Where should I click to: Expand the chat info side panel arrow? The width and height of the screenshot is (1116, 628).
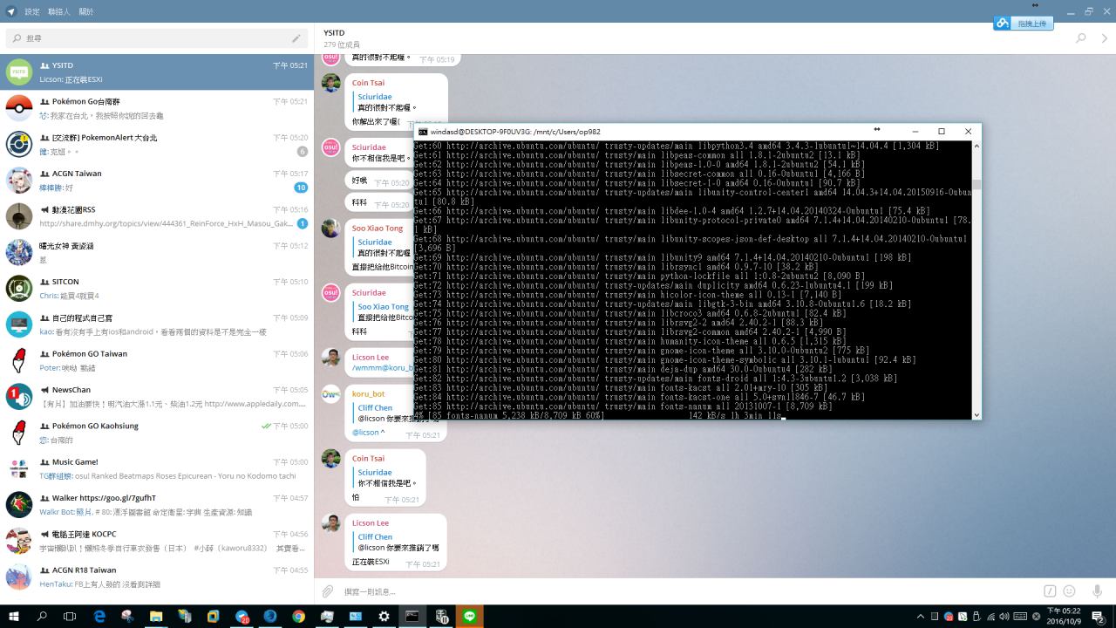[1105, 38]
